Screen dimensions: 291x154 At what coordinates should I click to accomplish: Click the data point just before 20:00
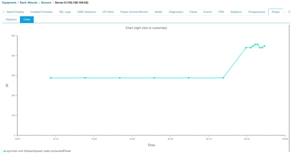[154, 78]
